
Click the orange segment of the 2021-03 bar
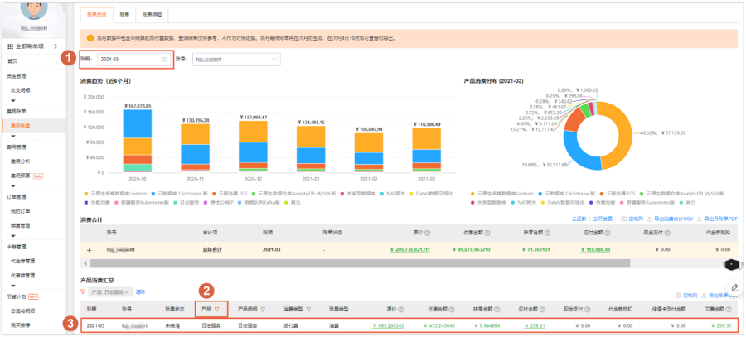[426, 139]
